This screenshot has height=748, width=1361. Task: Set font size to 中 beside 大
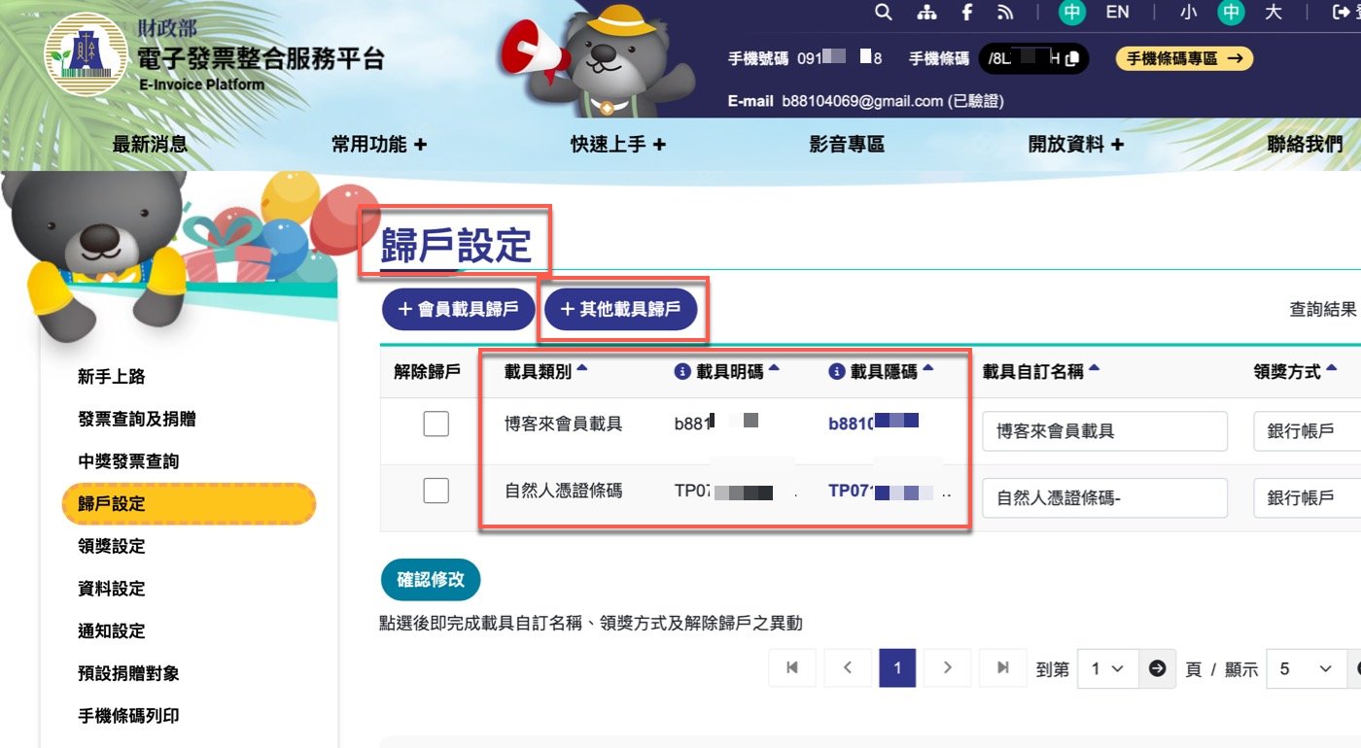pyautogui.click(x=1232, y=13)
